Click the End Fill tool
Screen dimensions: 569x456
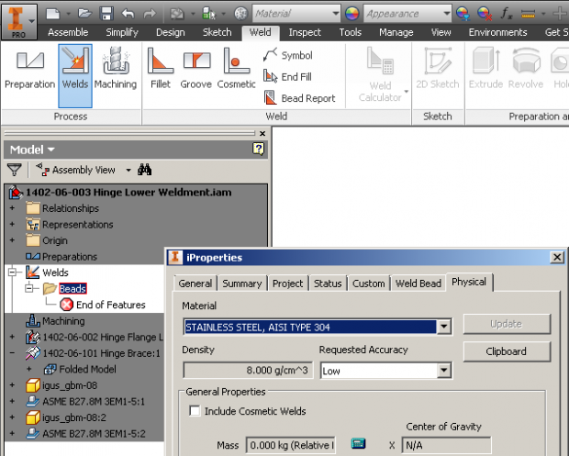(287, 77)
